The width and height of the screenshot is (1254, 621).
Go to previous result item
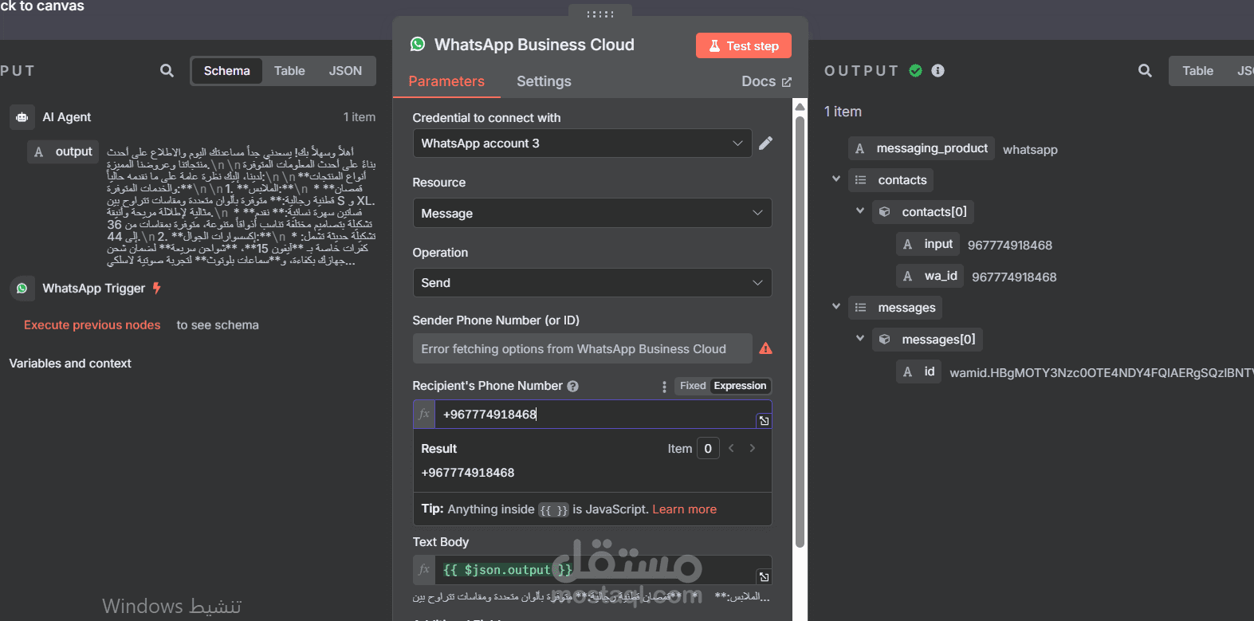[x=731, y=448]
